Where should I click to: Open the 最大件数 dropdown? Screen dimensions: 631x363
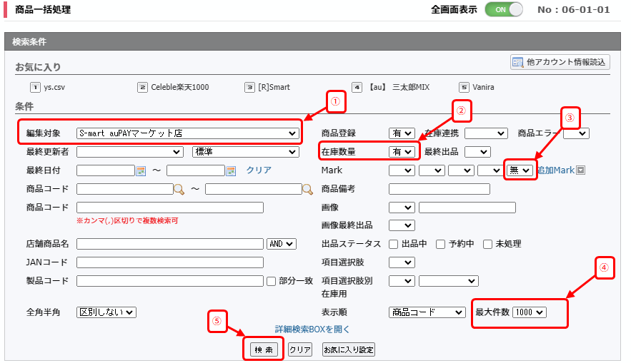pyautogui.click(x=529, y=312)
